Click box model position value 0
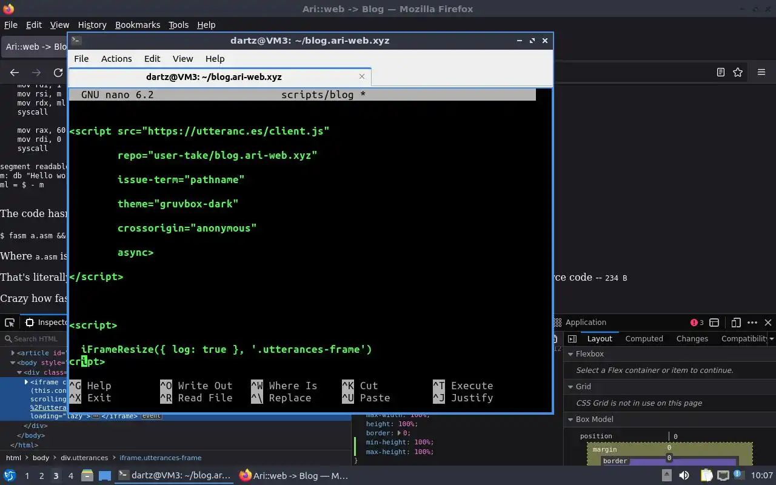The height and width of the screenshot is (485, 776). (675, 436)
